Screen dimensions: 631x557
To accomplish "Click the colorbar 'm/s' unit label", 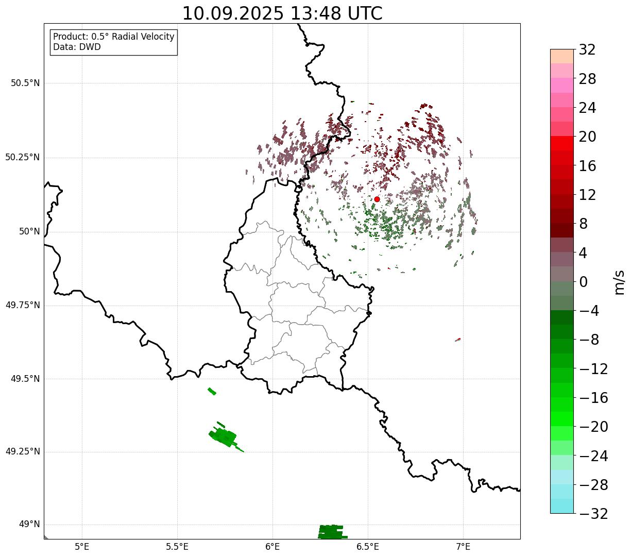I will tap(619, 282).
